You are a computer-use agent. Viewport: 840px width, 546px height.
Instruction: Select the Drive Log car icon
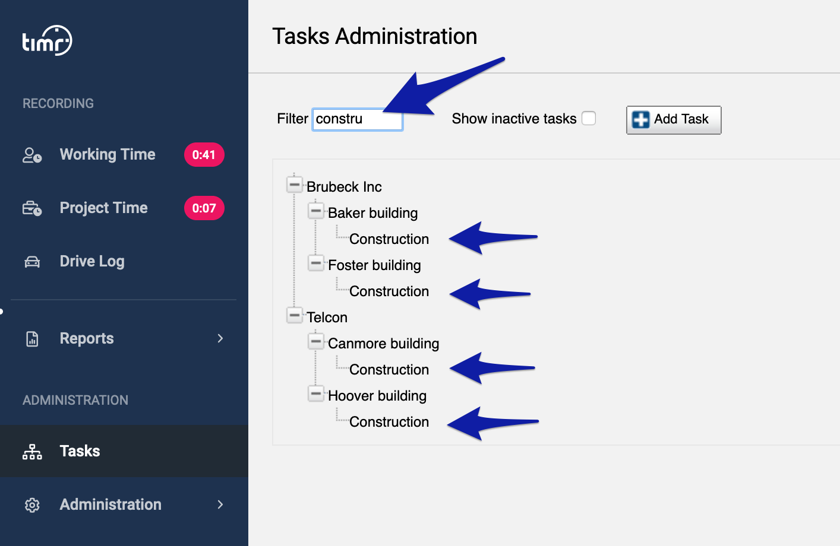pyautogui.click(x=32, y=262)
